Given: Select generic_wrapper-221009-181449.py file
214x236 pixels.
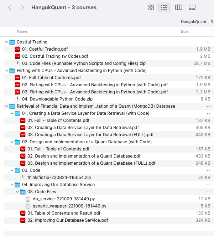Looking at the screenshot, I should (69, 206).
